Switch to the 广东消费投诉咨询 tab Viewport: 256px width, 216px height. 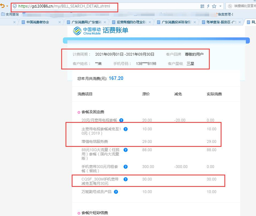coord(176,22)
